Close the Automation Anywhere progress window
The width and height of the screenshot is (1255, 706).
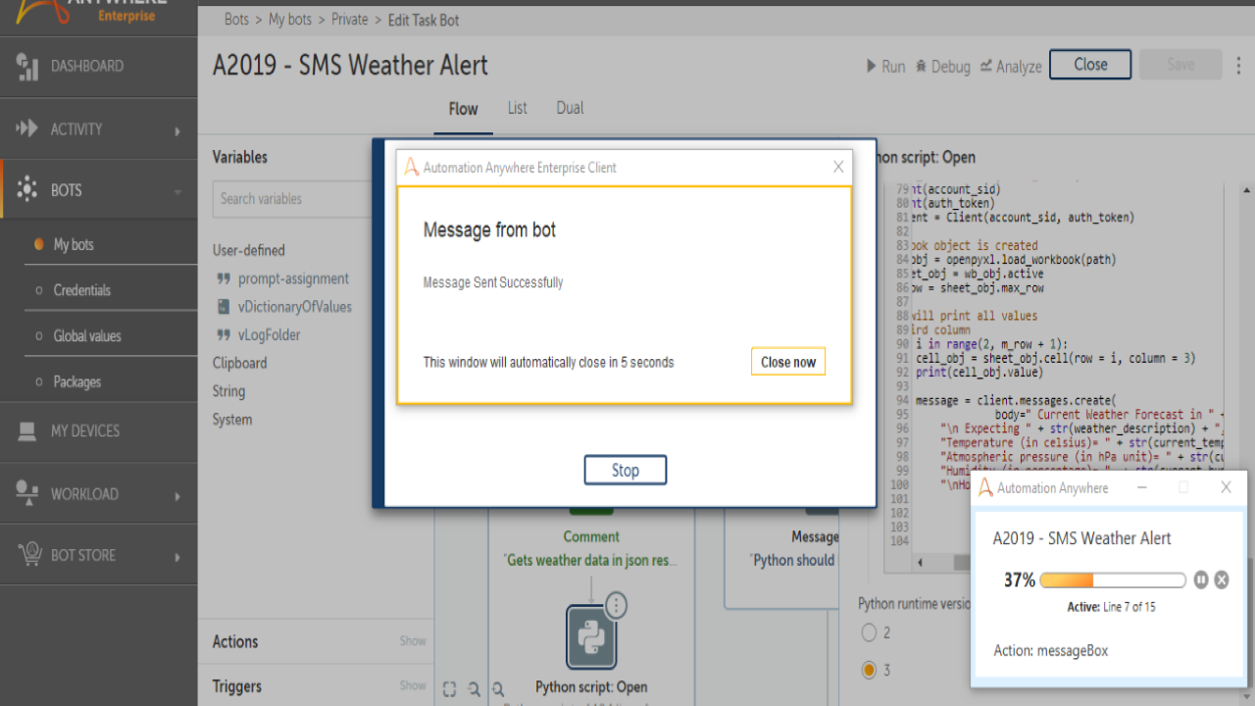click(1226, 487)
